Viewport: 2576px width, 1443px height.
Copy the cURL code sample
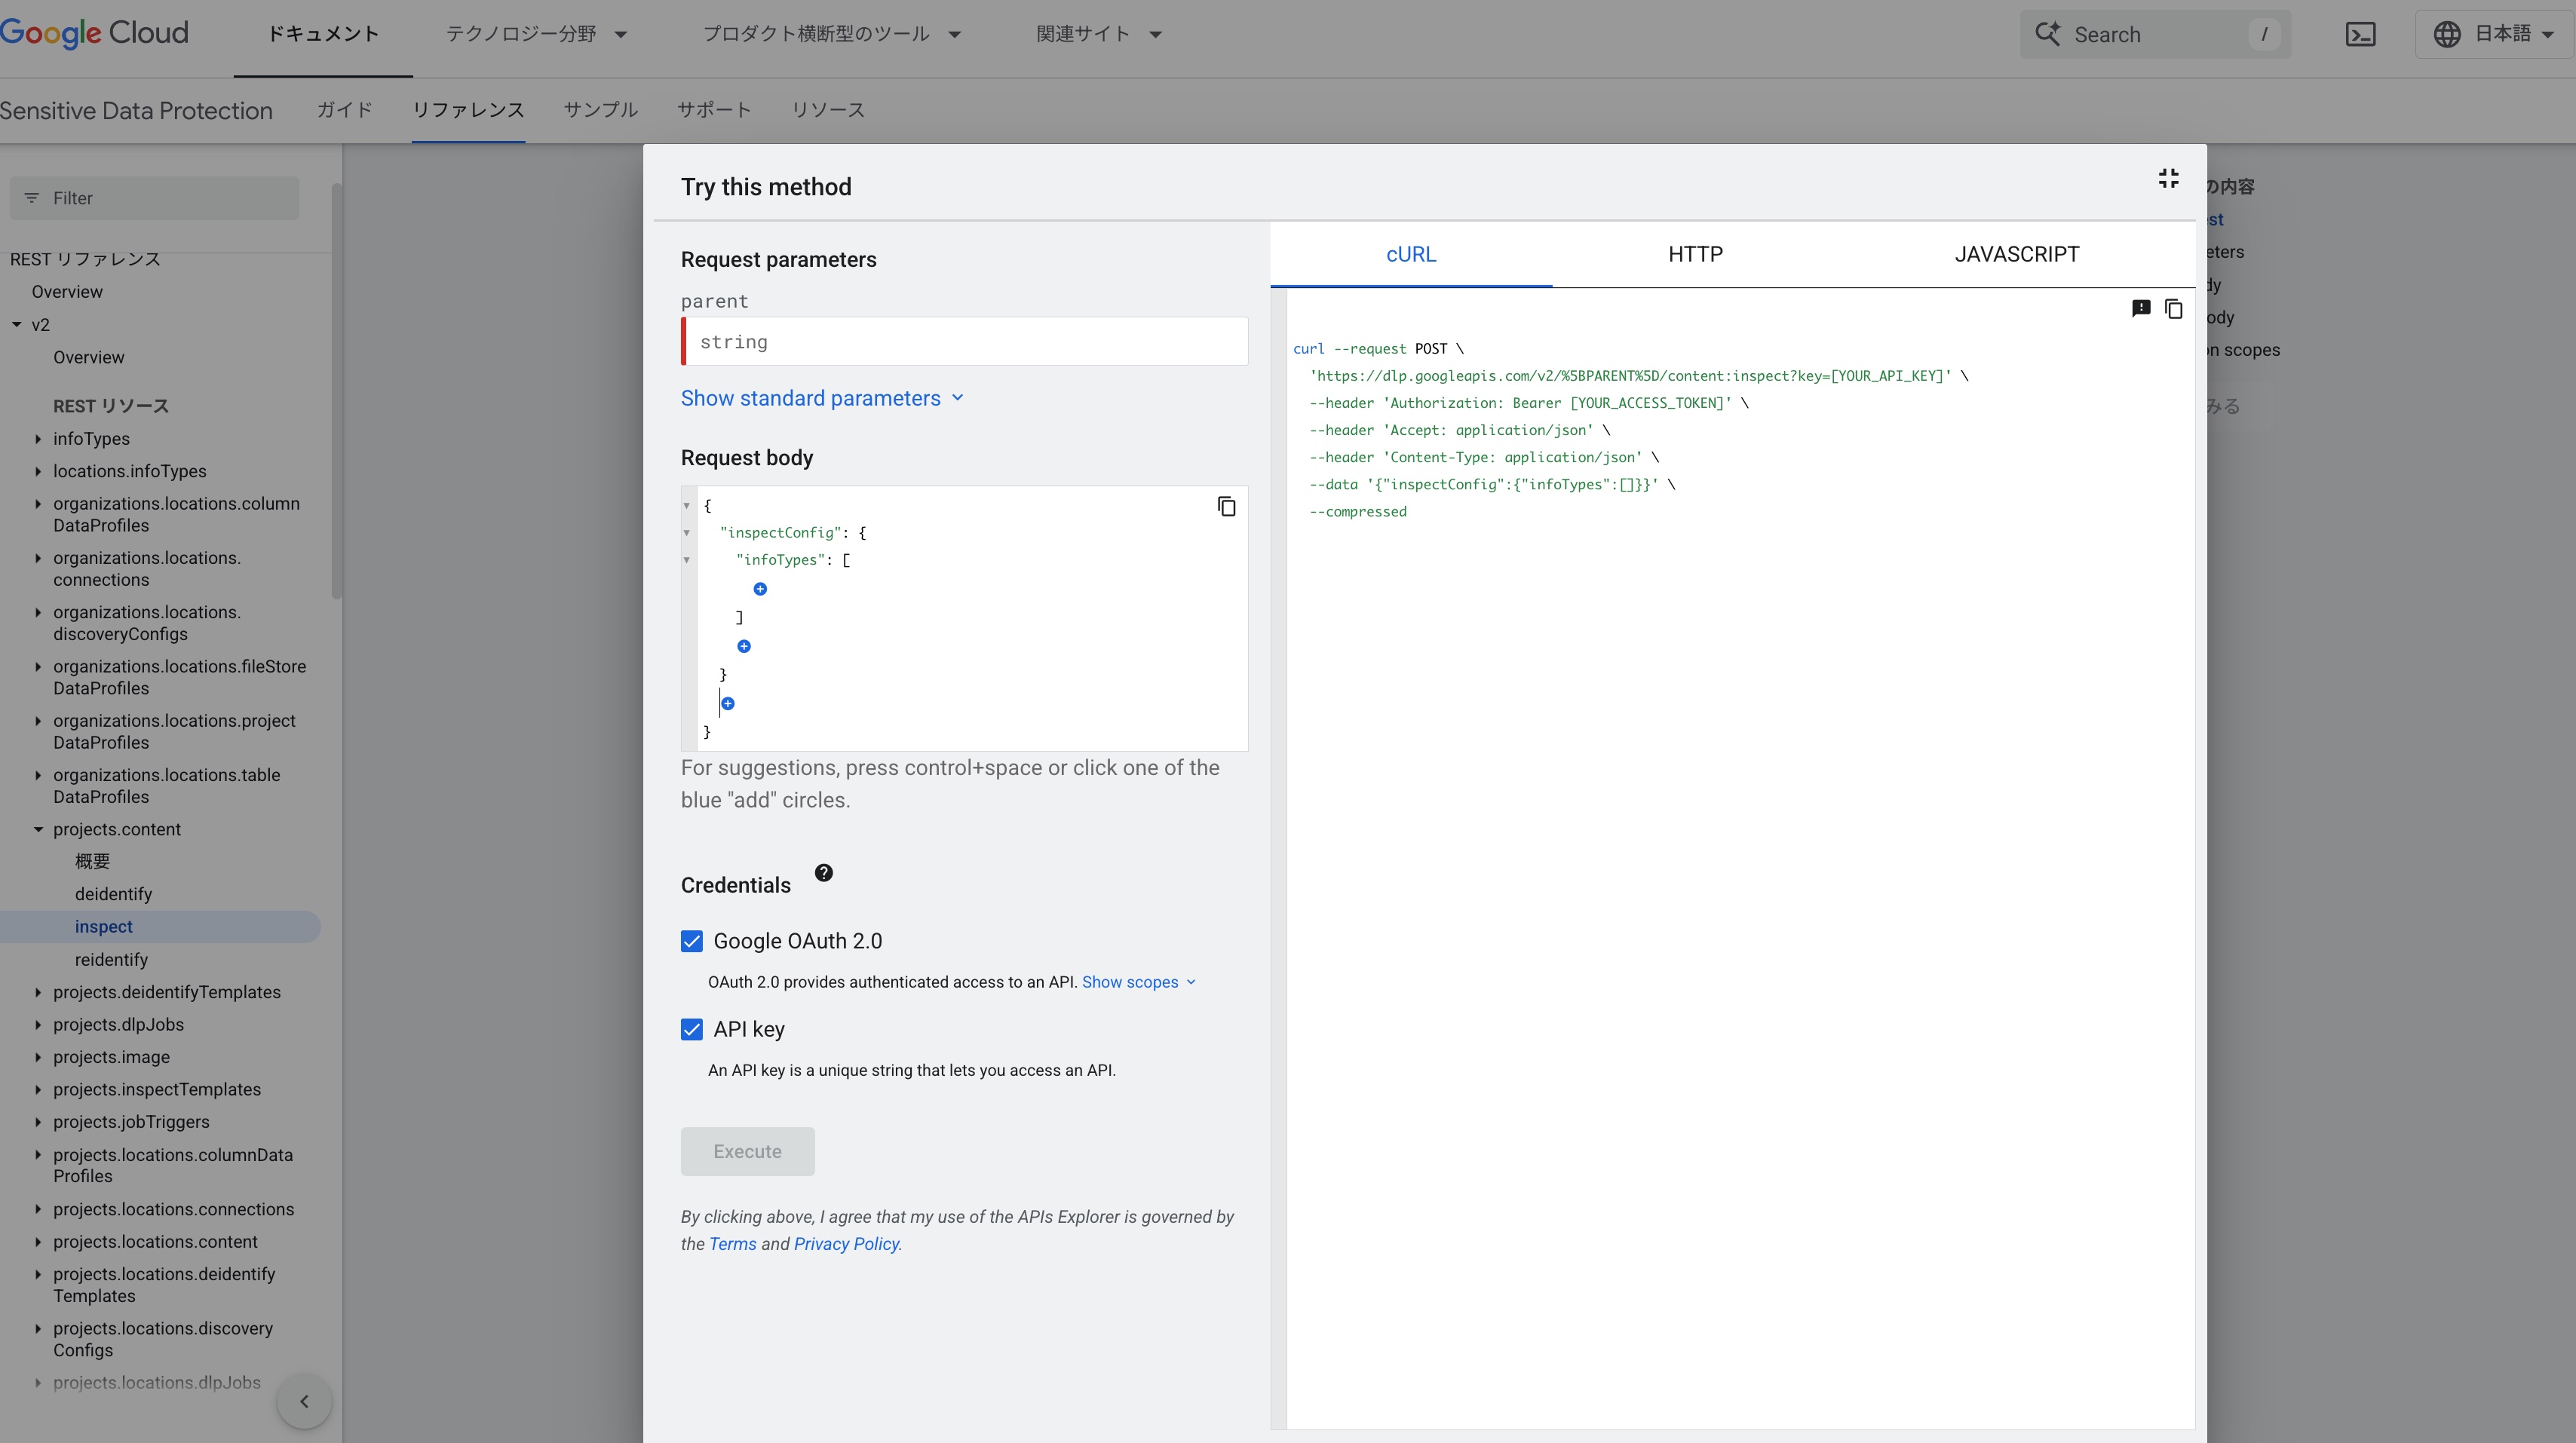(2173, 309)
